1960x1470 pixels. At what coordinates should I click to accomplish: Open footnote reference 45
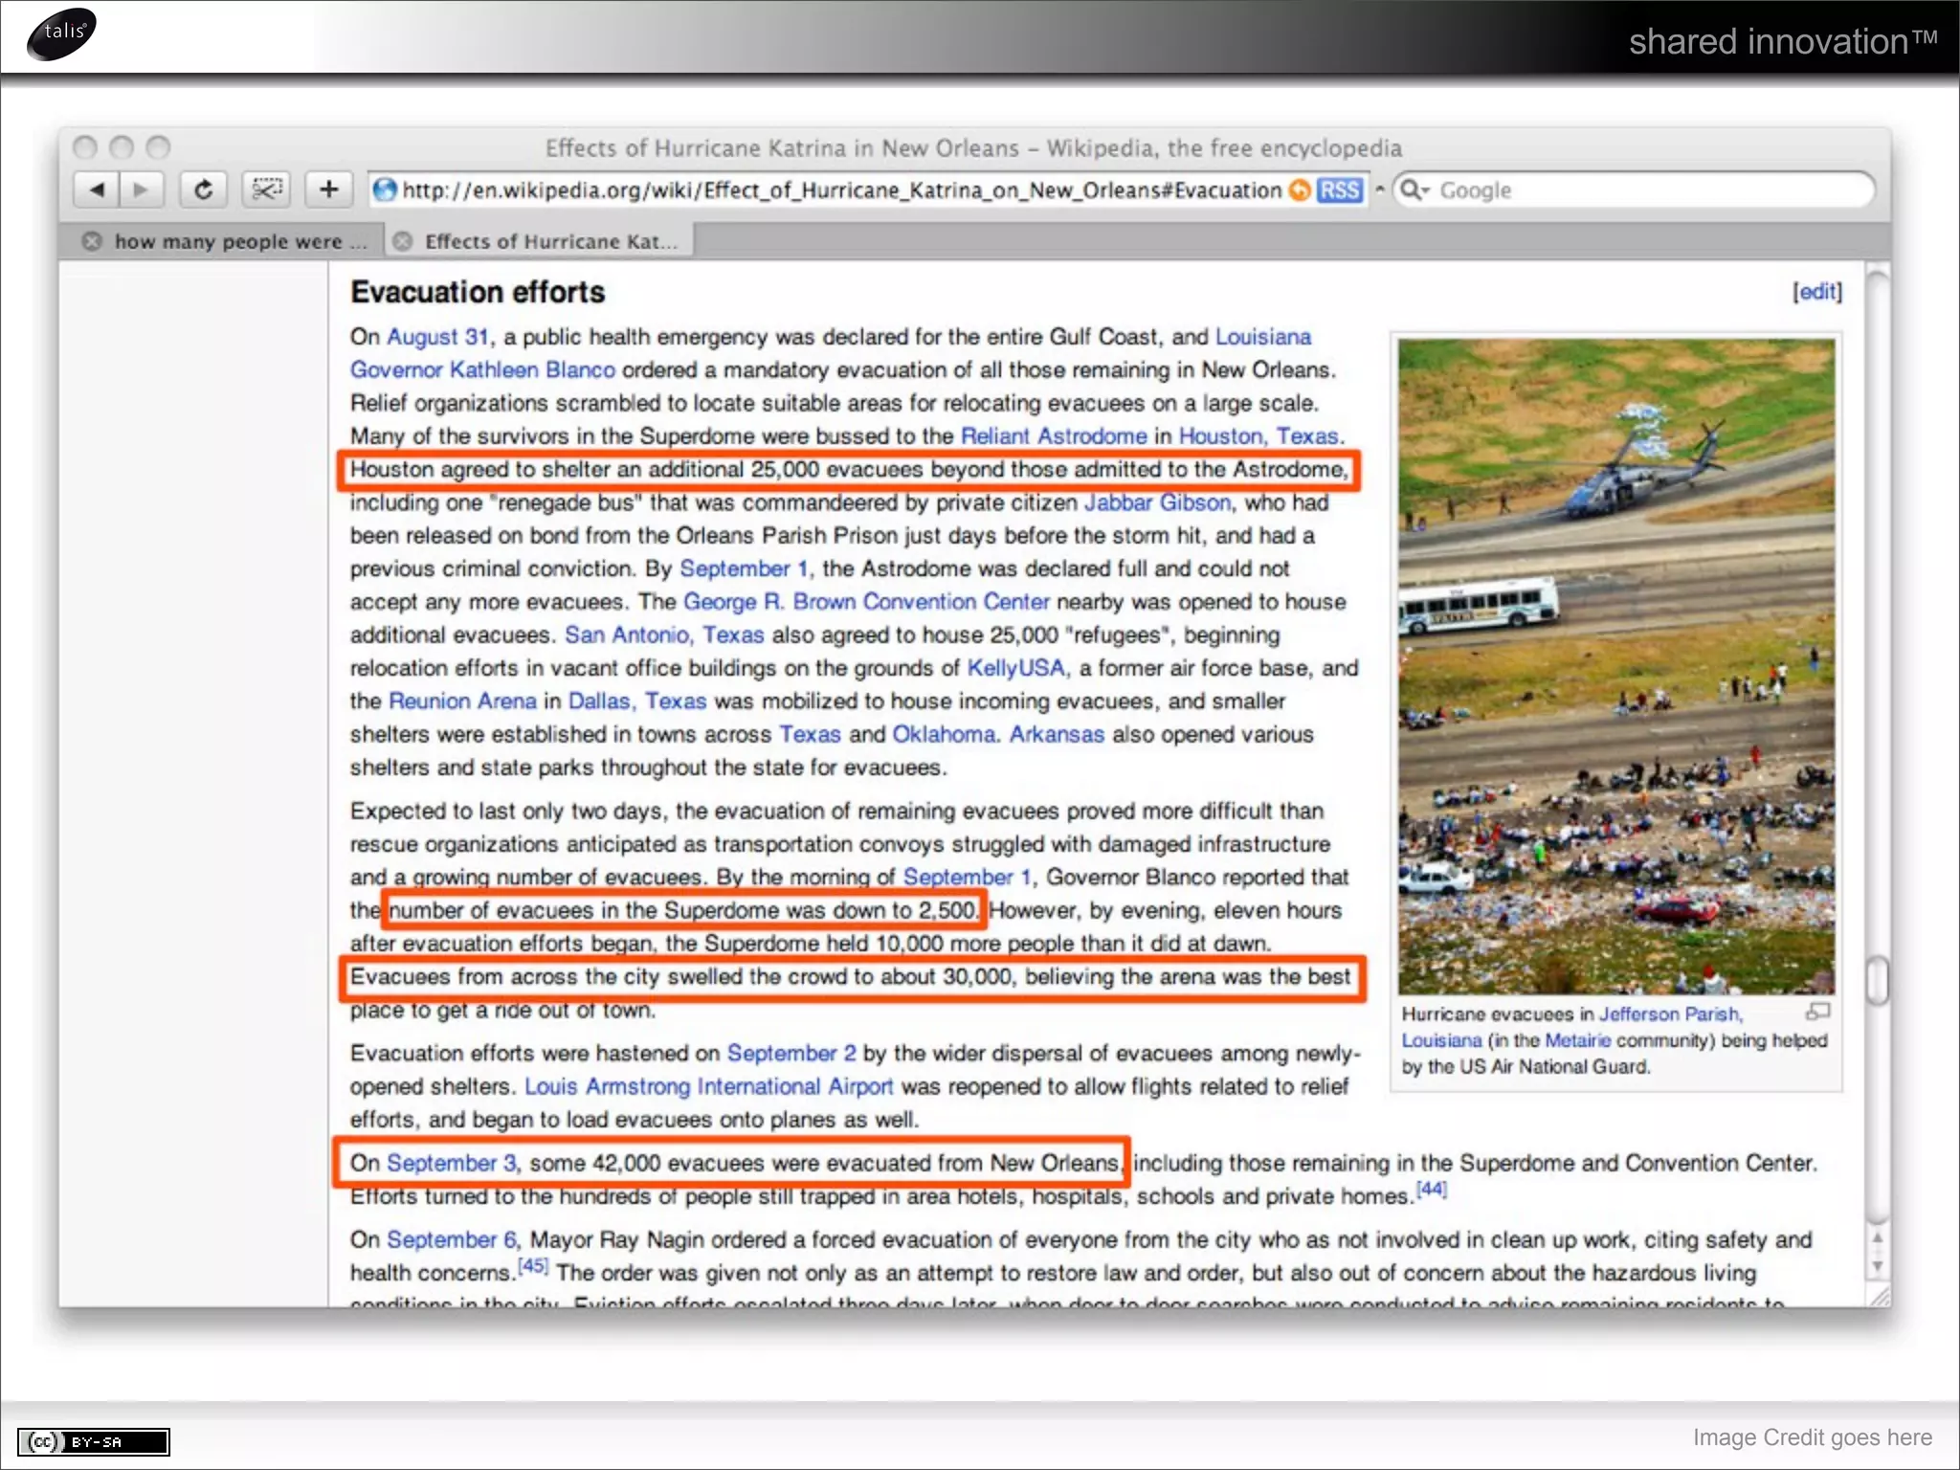[x=532, y=1265]
